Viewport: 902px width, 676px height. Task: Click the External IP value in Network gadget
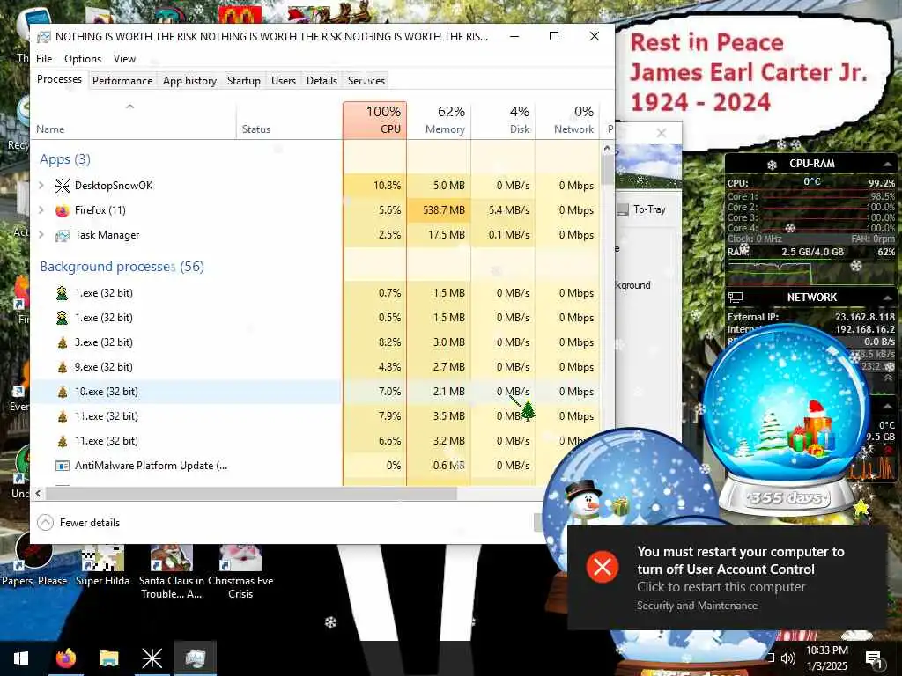[865, 317]
